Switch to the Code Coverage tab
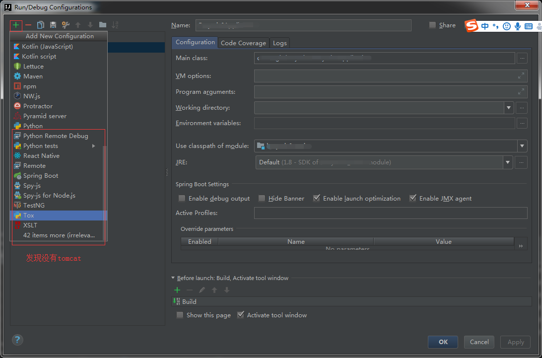This screenshot has width=542, height=358. (x=243, y=43)
